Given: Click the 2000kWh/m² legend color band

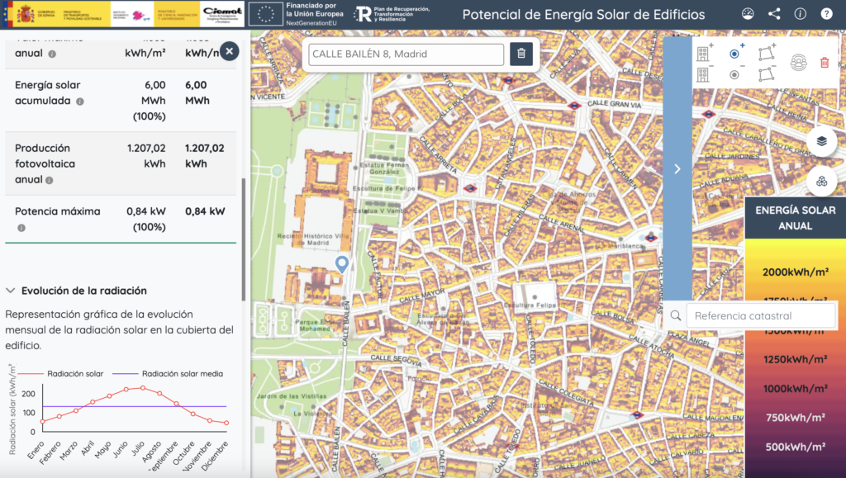Looking at the screenshot, I should (x=796, y=272).
